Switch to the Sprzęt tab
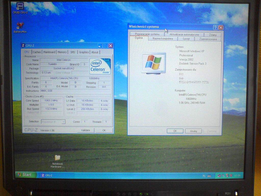The width and height of the screenshot is (261, 196). click(x=186, y=39)
